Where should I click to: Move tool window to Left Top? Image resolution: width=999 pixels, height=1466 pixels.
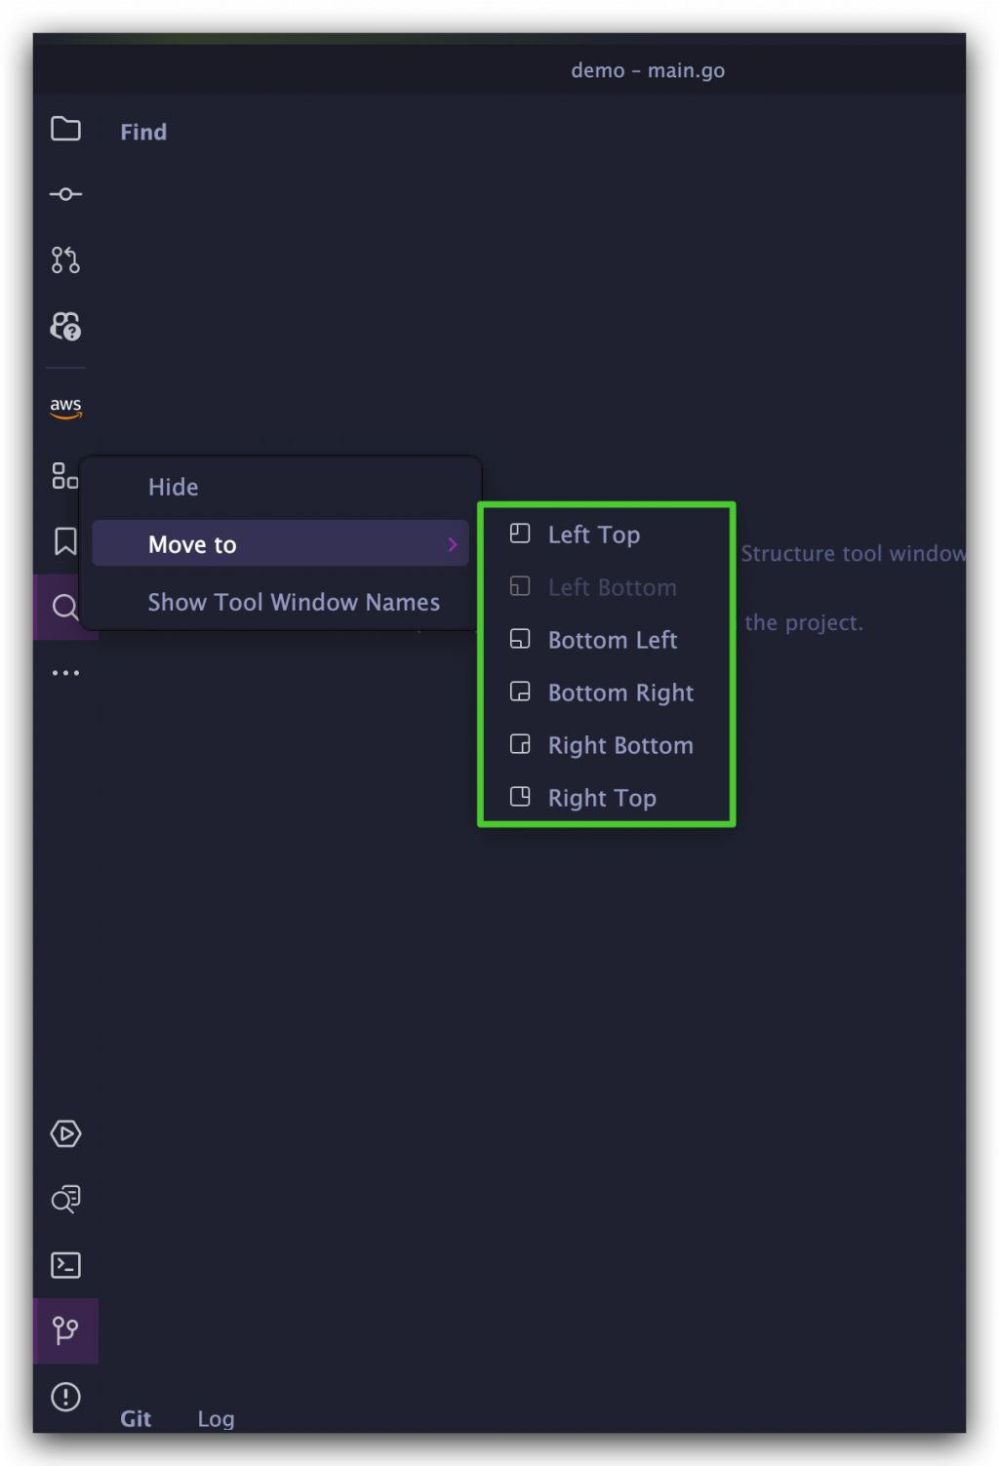pyautogui.click(x=593, y=535)
